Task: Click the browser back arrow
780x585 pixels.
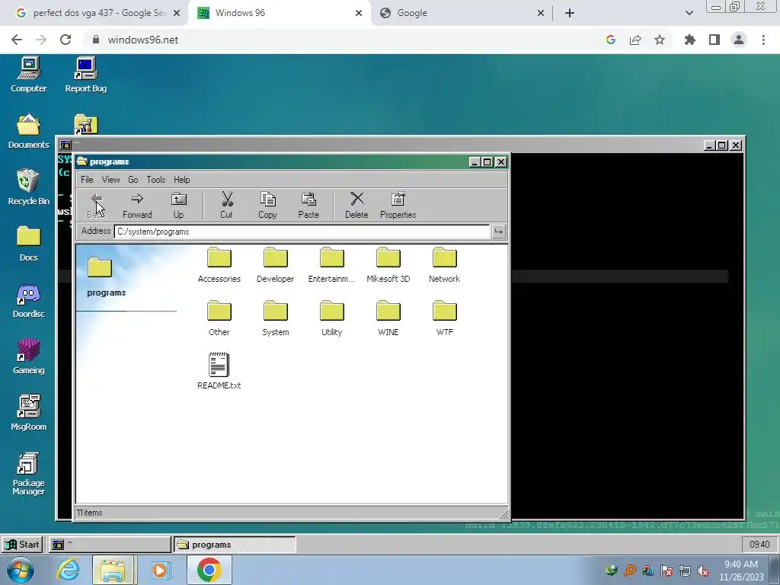Action: point(17,40)
